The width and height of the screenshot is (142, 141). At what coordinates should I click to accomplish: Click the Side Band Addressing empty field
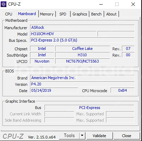click(x=59, y=120)
